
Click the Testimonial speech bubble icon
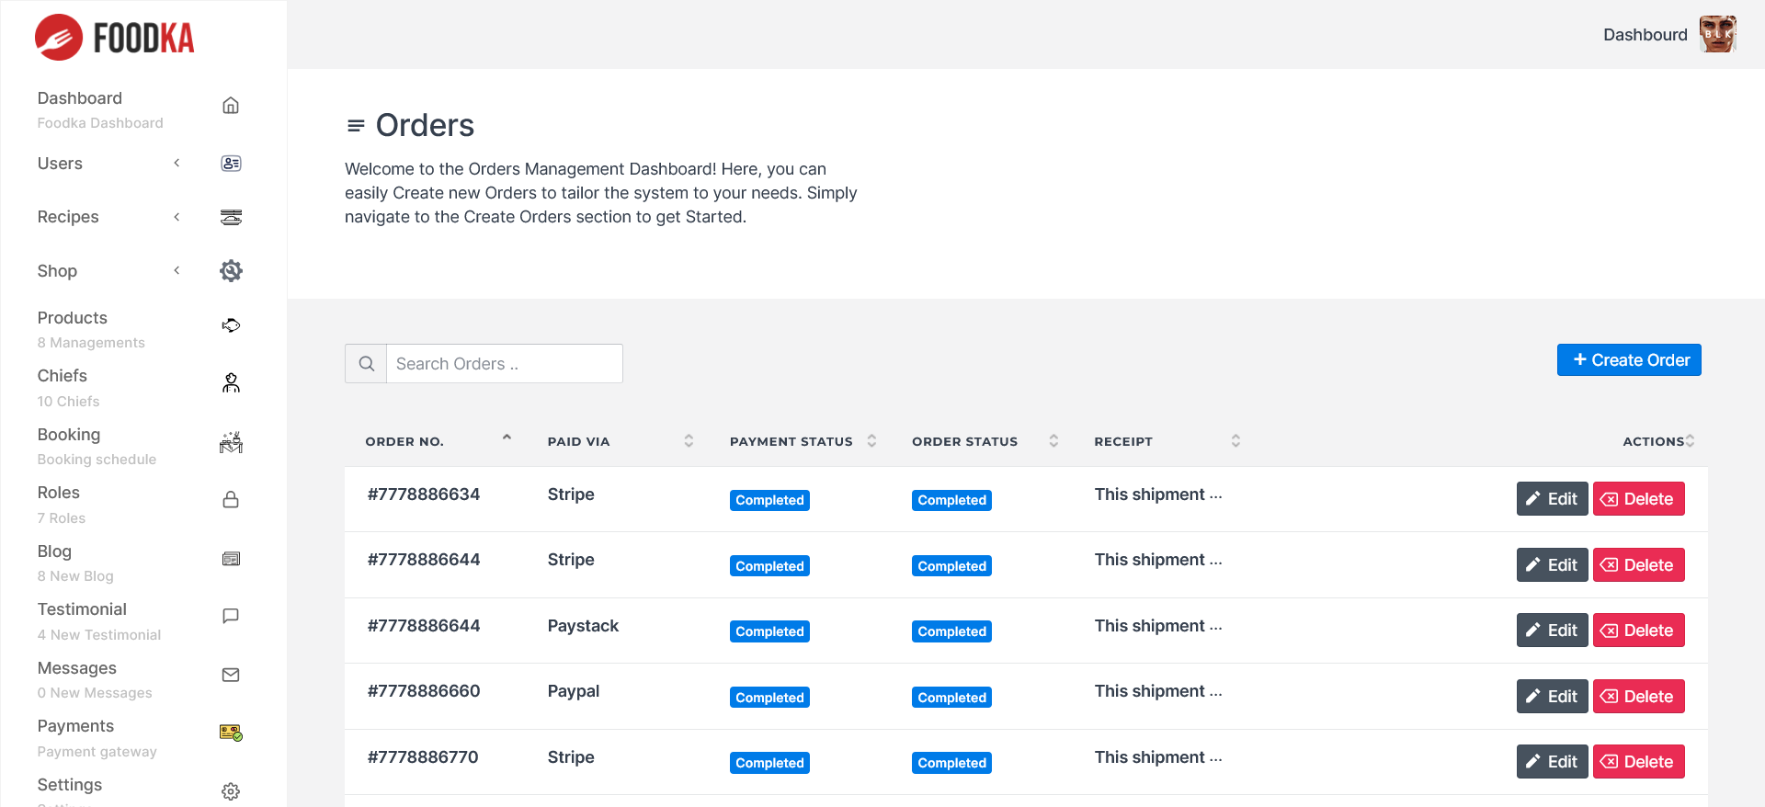pos(231,616)
